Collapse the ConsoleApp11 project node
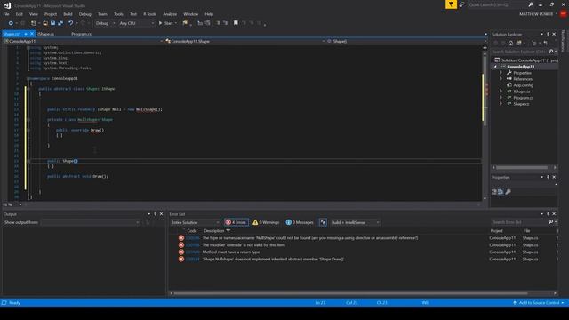Image resolution: width=569 pixels, height=320 pixels. 495,67
